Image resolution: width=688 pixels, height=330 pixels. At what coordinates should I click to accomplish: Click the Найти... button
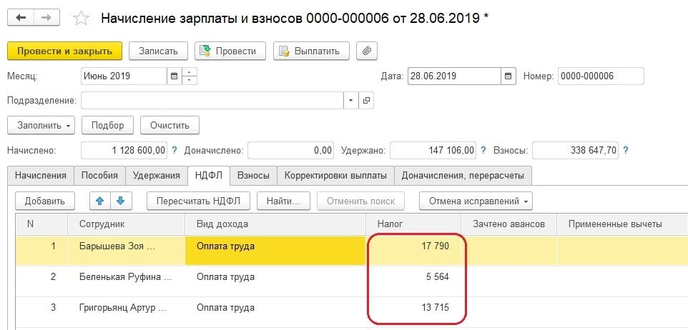283,201
